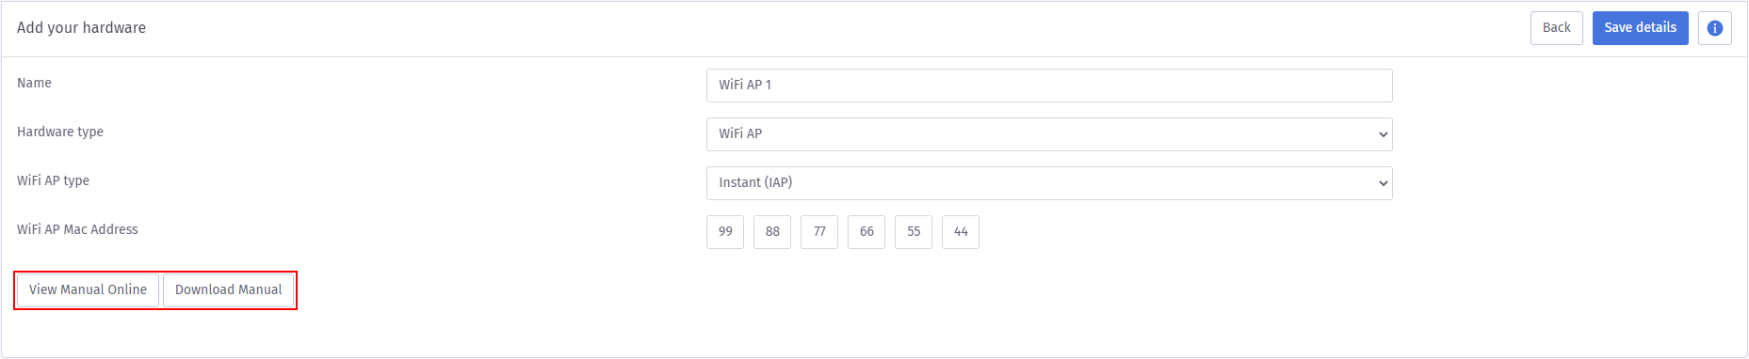Click the Save details button
This screenshot has height=359, width=1749.
coord(1640,28)
